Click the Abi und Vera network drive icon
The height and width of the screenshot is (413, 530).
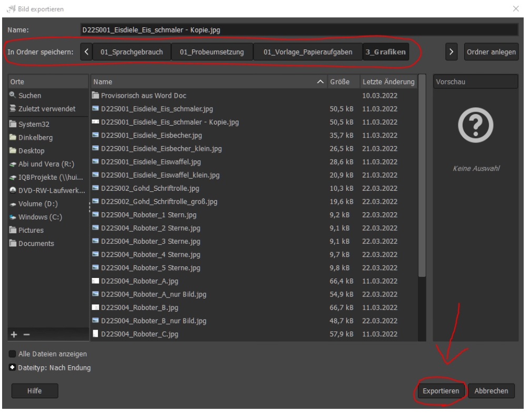[13, 164]
